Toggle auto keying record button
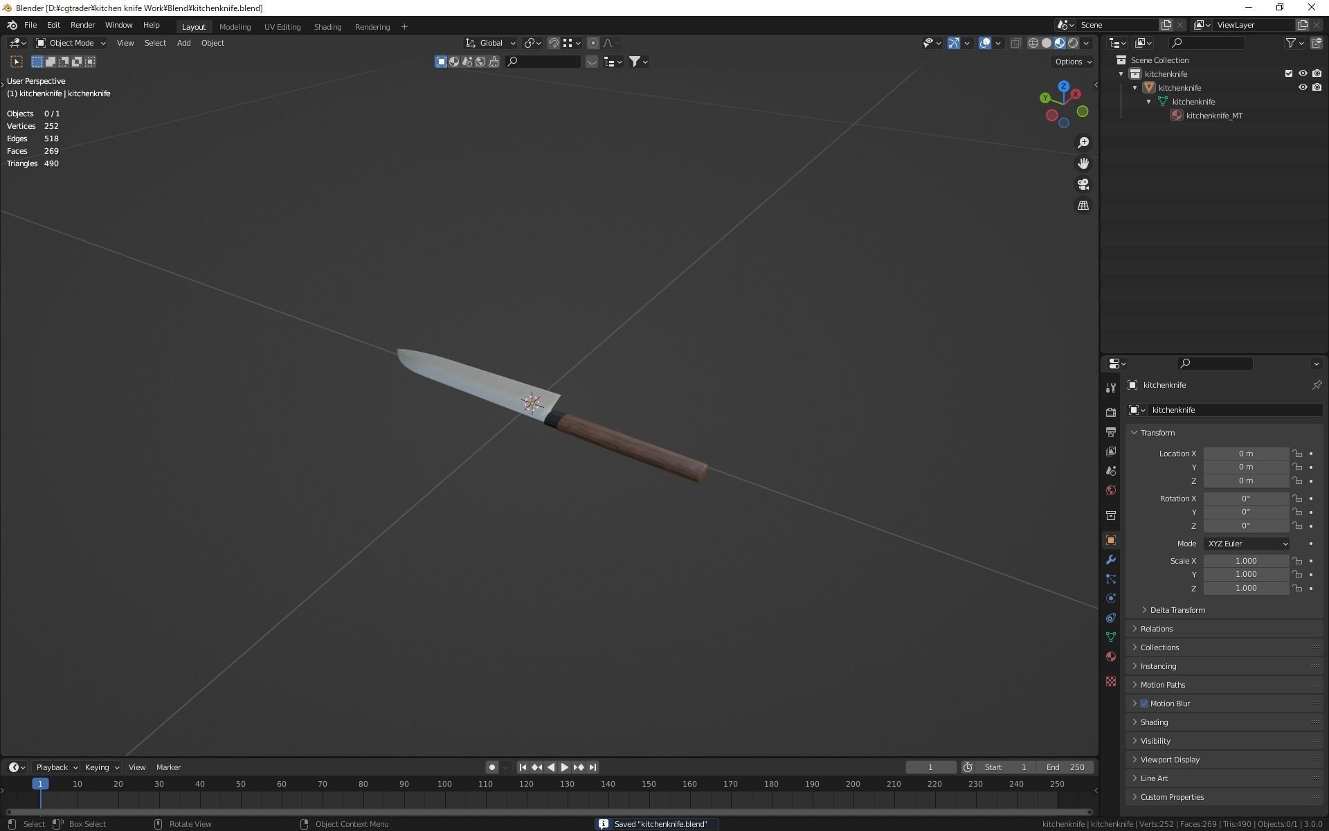Image resolution: width=1329 pixels, height=831 pixels. (492, 767)
